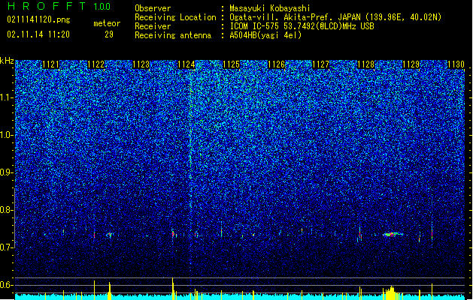Viewport: 473px width, 300px height.
Task: Click the long meteor echo after 1128
Action: click(x=393, y=234)
